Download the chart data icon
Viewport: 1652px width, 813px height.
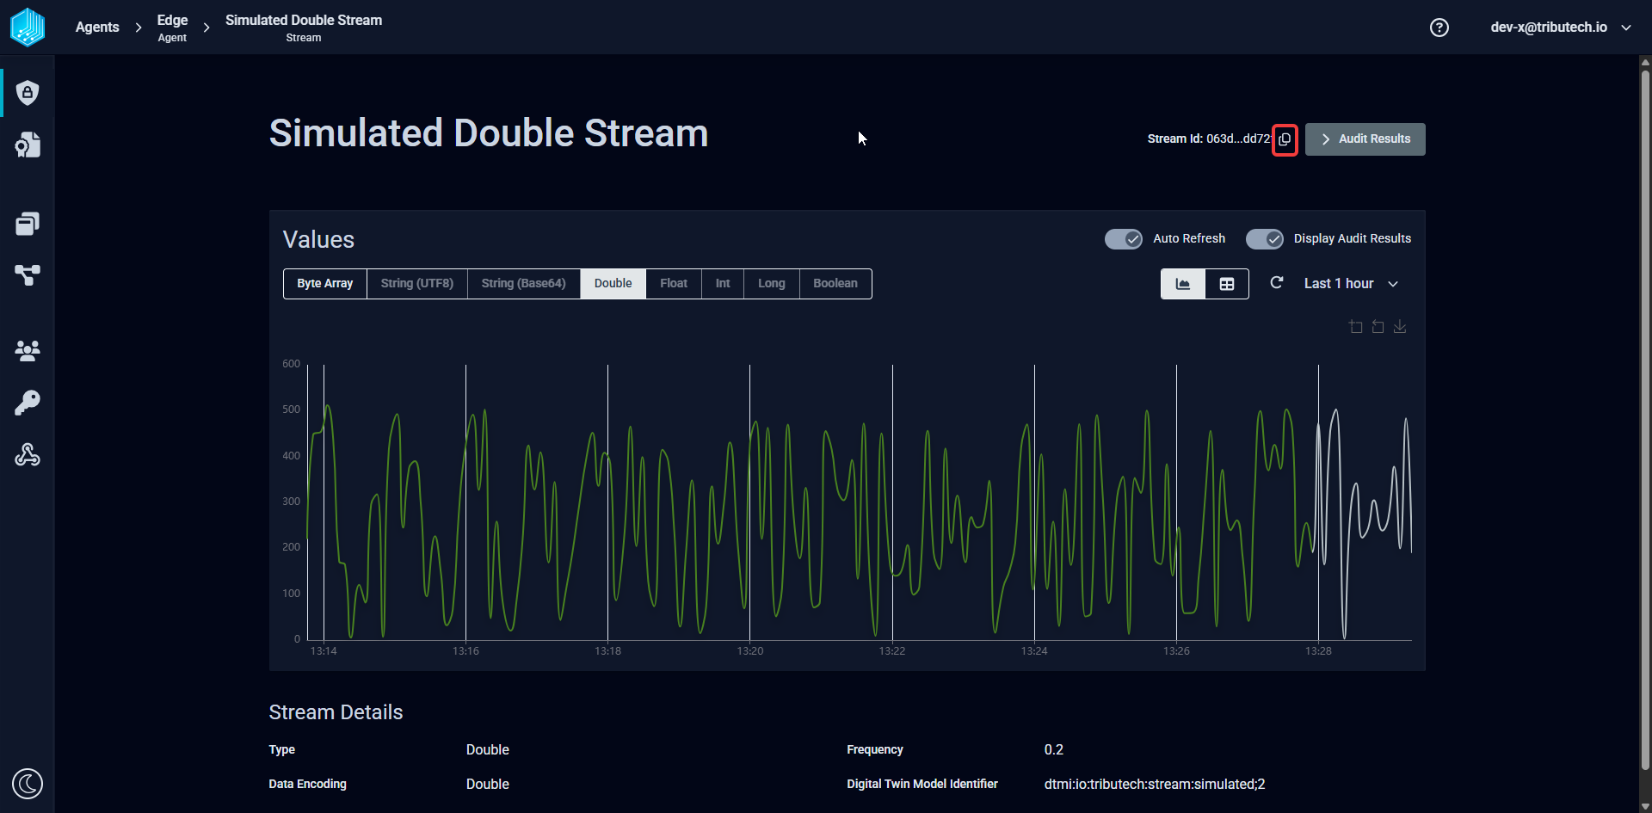pyautogui.click(x=1400, y=327)
